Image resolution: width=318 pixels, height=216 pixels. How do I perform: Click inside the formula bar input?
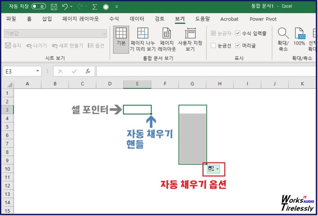tap(206, 71)
